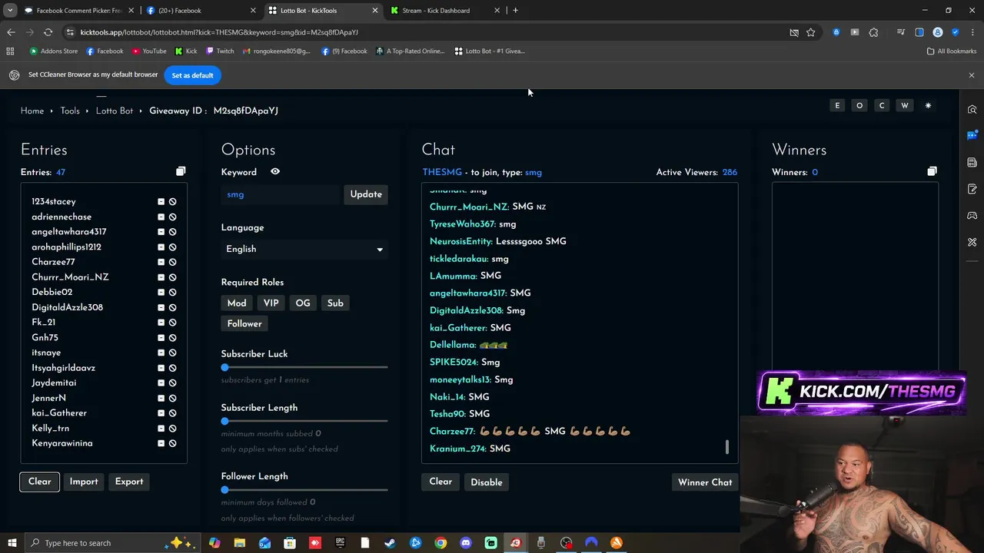Remove adriennechase entry with minus icon
The image size is (984, 553).
(x=161, y=217)
